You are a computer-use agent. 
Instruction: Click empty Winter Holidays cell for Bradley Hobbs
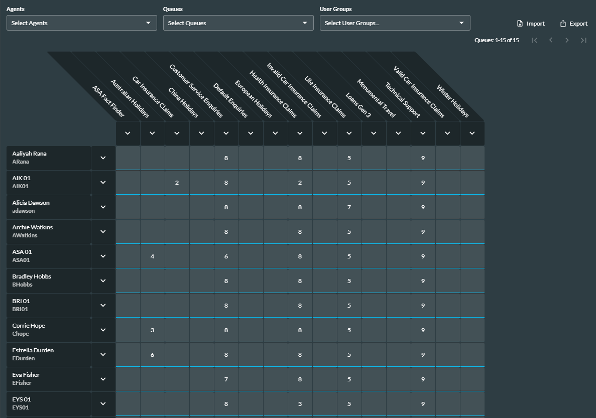coord(472,281)
